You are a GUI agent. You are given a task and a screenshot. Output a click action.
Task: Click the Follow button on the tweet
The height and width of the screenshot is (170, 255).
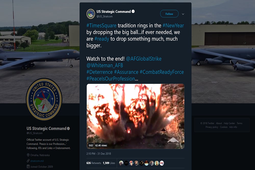click(169, 14)
